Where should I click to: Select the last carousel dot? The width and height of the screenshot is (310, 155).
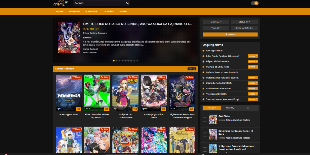pos(137,60)
